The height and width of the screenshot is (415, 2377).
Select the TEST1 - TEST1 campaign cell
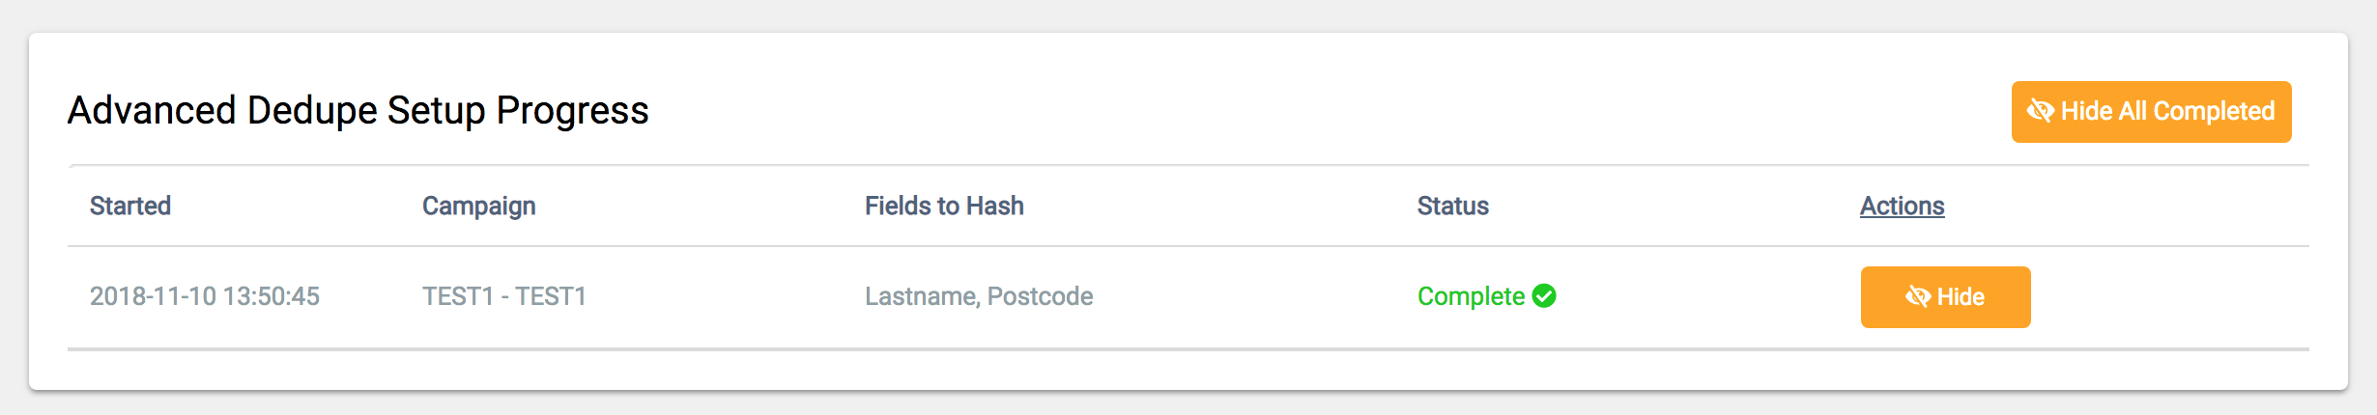click(x=504, y=296)
